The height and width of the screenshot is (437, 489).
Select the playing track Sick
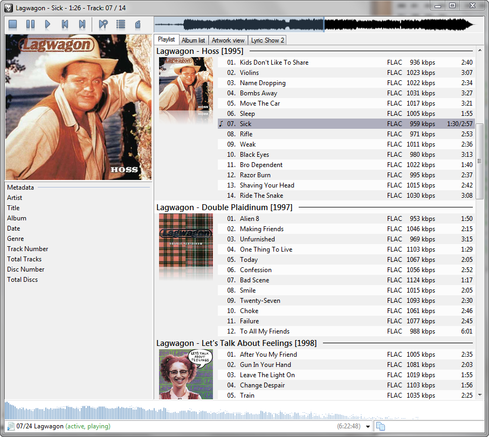tap(346, 124)
